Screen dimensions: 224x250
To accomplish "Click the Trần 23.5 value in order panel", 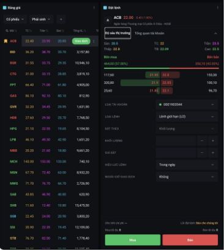I will click(215, 43).
